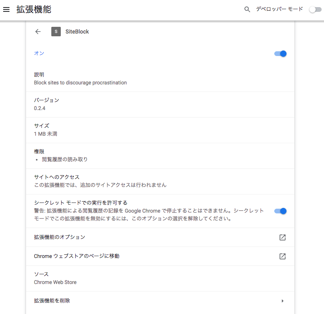The width and height of the screenshot is (324, 314).
Task: Click the サイズ heading
Action: click(41, 126)
